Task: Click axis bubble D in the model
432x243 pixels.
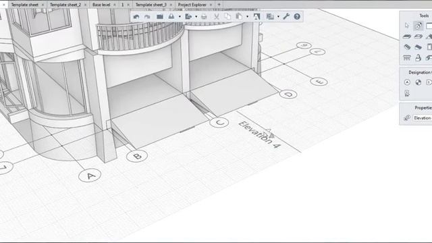Action: coord(288,94)
